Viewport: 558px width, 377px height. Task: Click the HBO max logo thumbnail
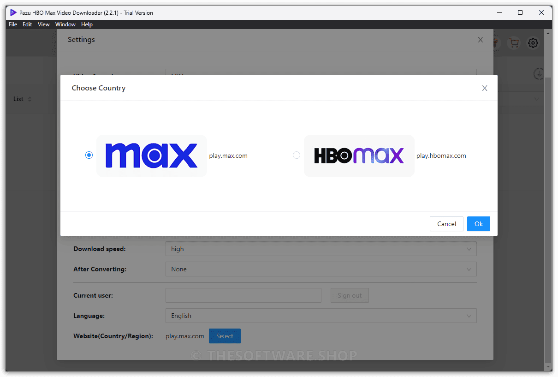pos(359,156)
